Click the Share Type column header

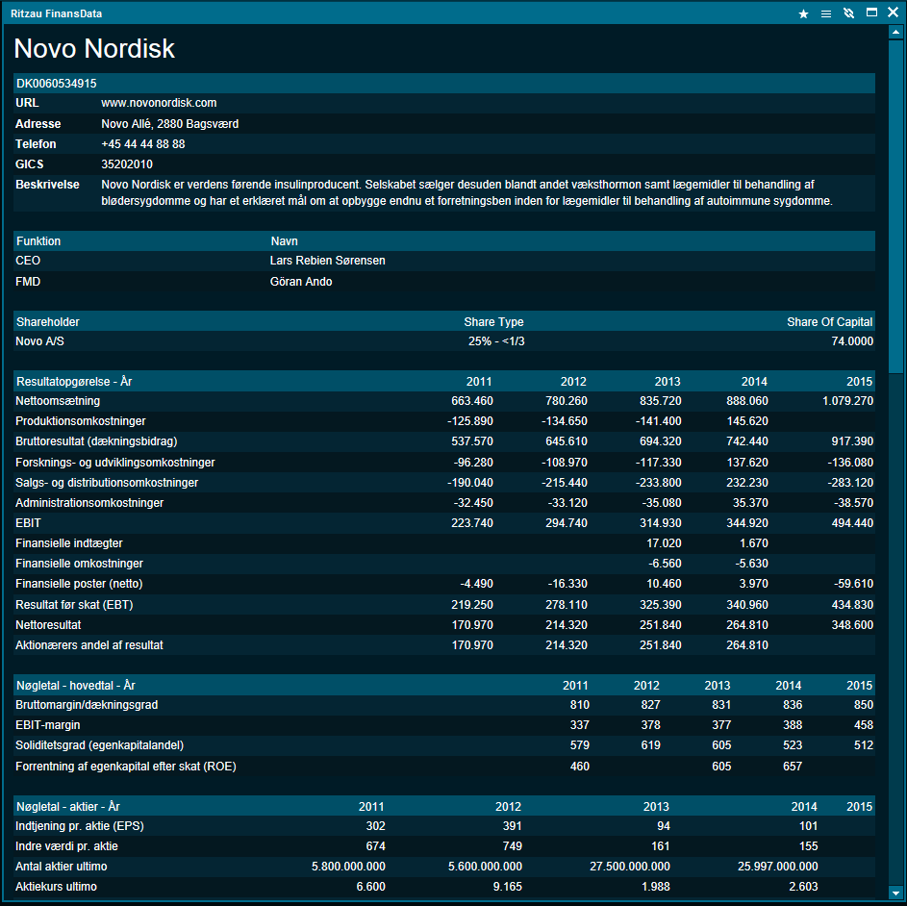point(493,322)
